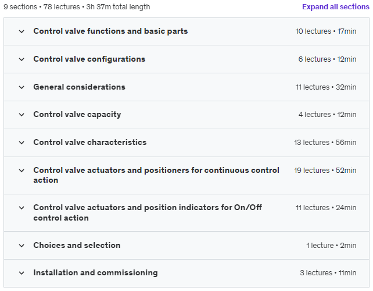Image resolution: width=373 pixels, height=291 pixels.
Task: Expand chevron beside Control valve characteristics
Action: pyautogui.click(x=21, y=143)
